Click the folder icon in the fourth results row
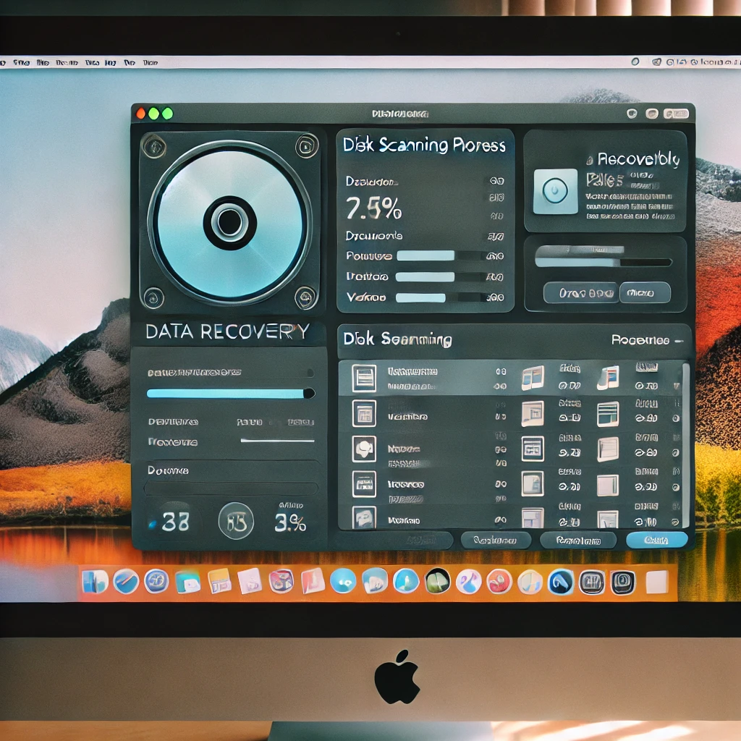The image size is (741, 741). (x=364, y=485)
